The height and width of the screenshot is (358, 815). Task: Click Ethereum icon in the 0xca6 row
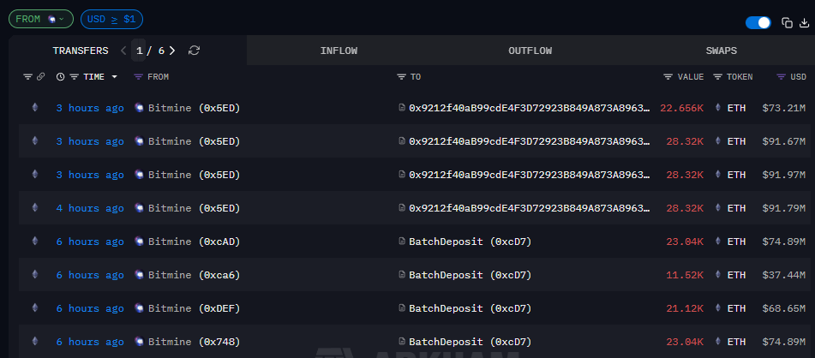pyautogui.click(x=35, y=274)
